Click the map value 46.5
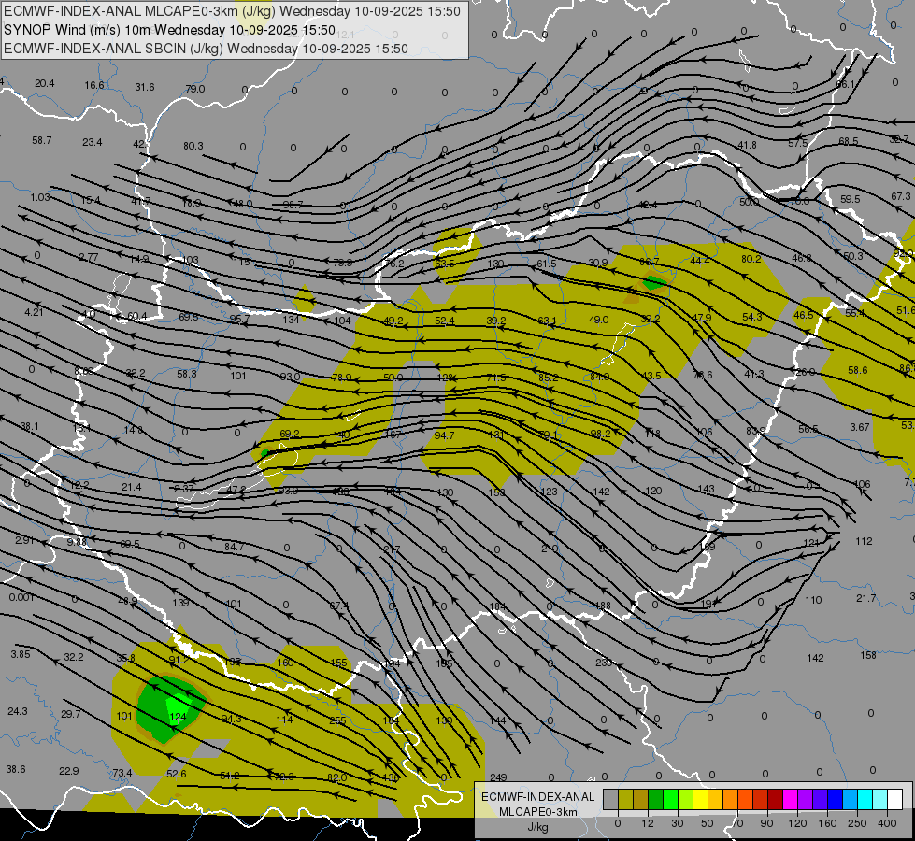This screenshot has height=841, width=915. coord(804,315)
